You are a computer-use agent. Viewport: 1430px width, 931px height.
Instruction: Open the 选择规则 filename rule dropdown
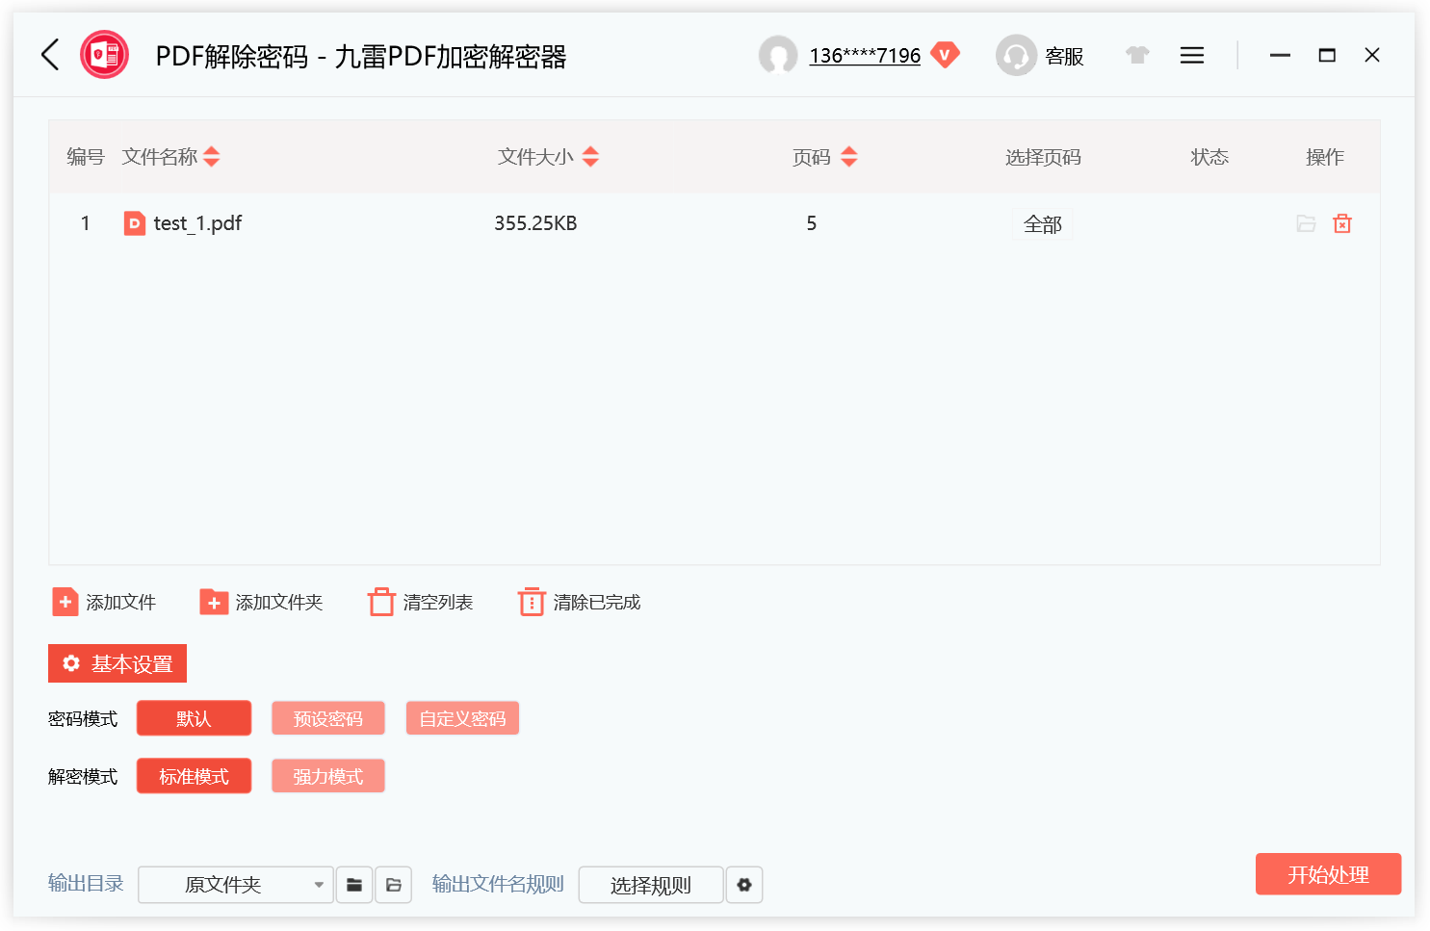(x=650, y=884)
